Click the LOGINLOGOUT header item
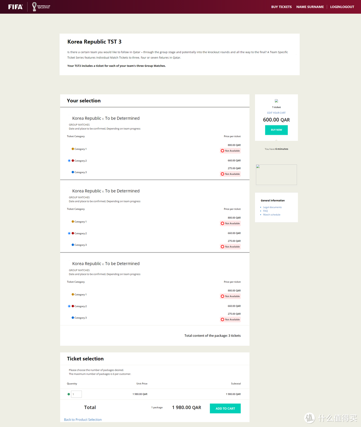The width and height of the screenshot is (361, 427). tap(342, 7)
